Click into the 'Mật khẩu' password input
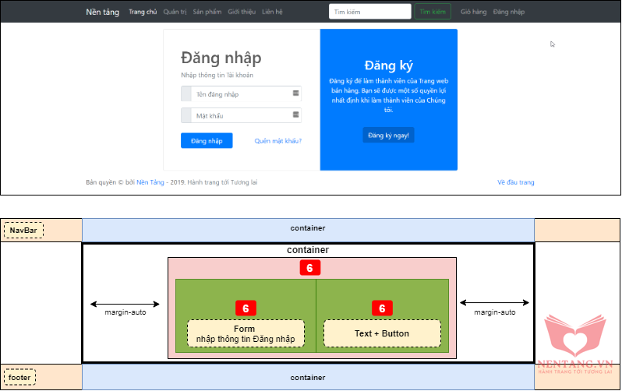This screenshot has height=391, width=622. click(240, 116)
